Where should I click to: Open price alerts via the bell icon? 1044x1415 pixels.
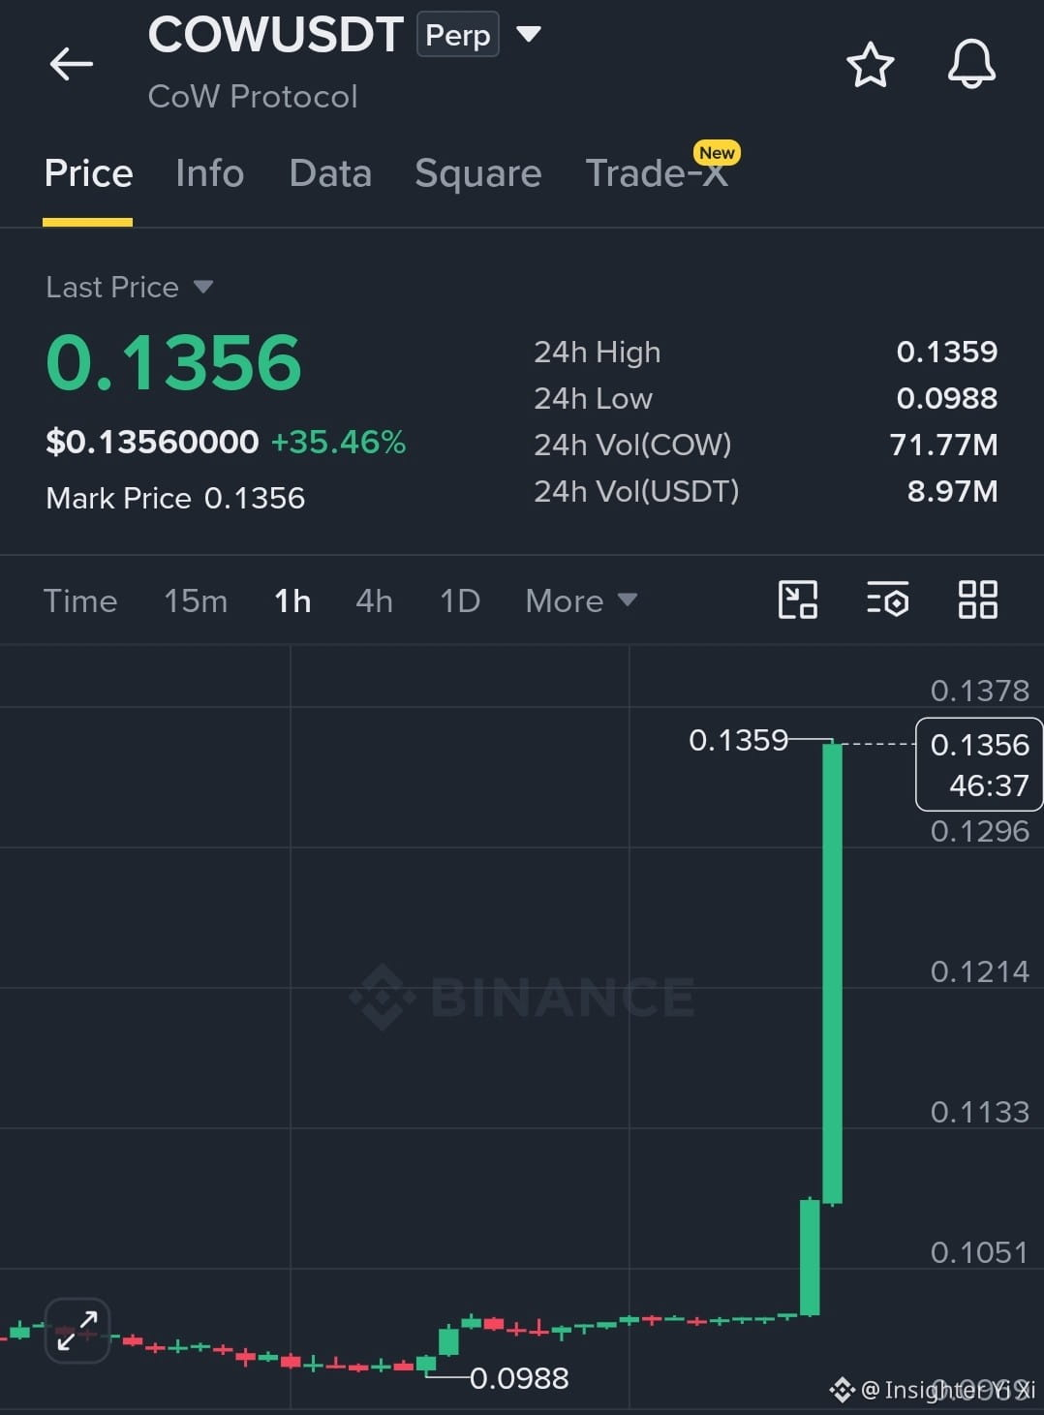coord(971,65)
